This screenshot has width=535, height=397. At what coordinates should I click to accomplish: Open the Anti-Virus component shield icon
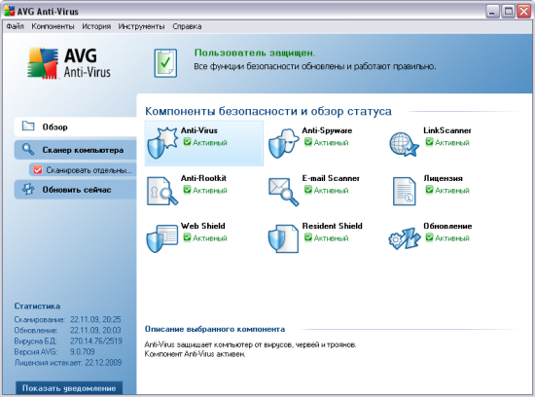[162, 143]
